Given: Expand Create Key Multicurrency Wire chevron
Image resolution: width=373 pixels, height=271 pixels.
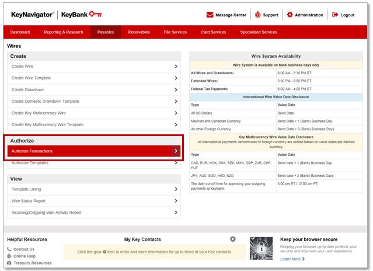Looking at the screenshot, I should pyautogui.click(x=176, y=113).
